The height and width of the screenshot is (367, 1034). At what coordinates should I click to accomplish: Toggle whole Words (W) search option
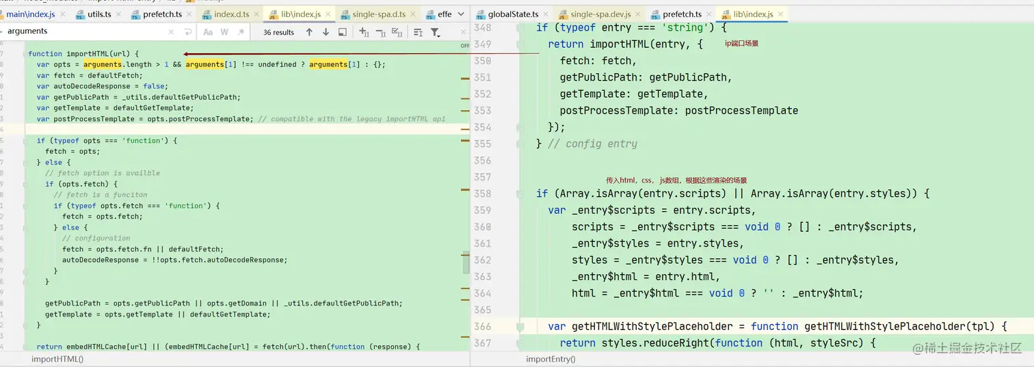point(224,32)
